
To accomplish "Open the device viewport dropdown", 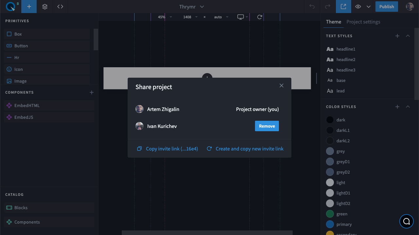I will point(243,17).
